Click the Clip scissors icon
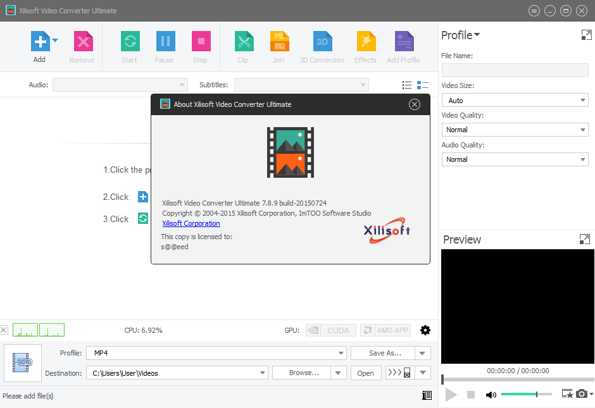The image size is (595, 408). [x=243, y=42]
